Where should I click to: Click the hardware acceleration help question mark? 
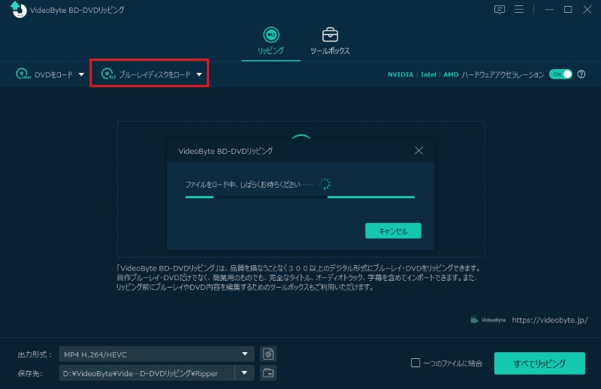(581, 74)
